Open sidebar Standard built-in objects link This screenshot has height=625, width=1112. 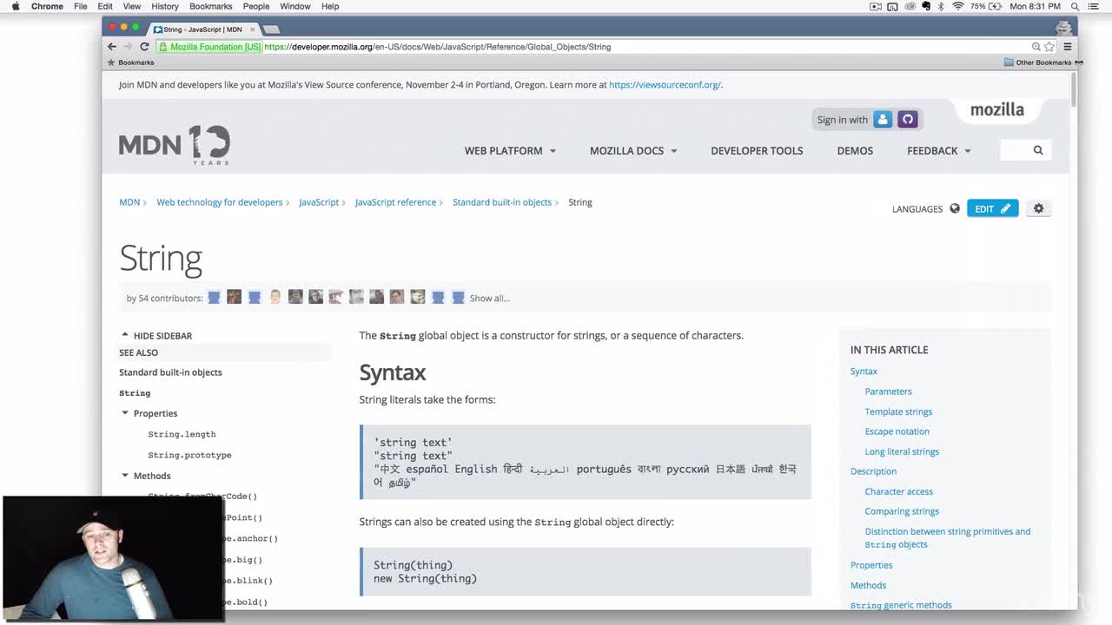pyautogui.click(x=170, y=372)
